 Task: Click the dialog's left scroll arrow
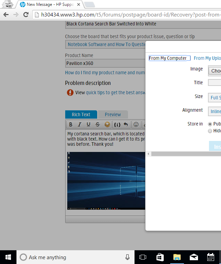[x=148, y=154]
